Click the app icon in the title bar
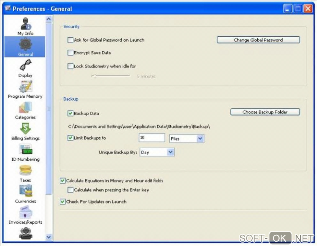Screen dimensions: 317x246 (x=8, y=8)
